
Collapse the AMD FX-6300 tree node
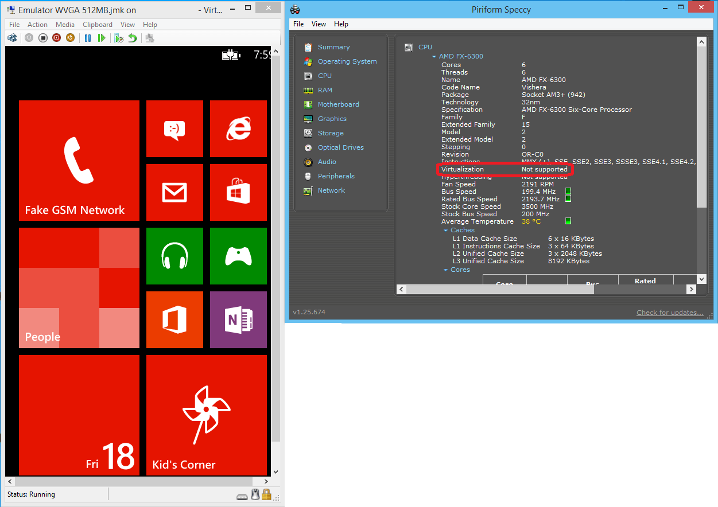tap(434, 57)
